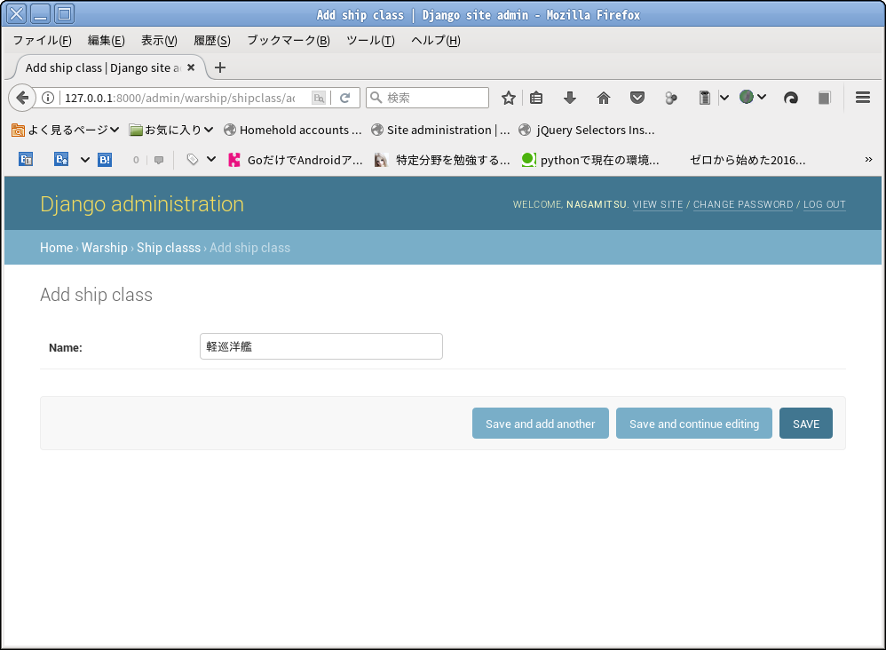Open Homehold accounts bookmark
Viewport: 886px width, 650px height.
click(x=293, y=130)
